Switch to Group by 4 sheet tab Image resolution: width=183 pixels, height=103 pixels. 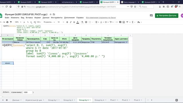click(x=100, y=100)
